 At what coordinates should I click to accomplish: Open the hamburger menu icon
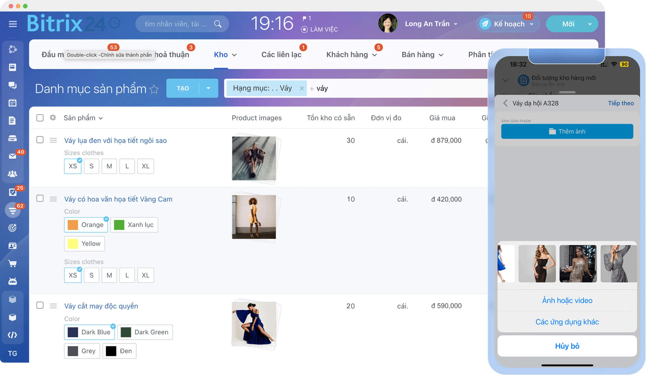click(13, 24)
